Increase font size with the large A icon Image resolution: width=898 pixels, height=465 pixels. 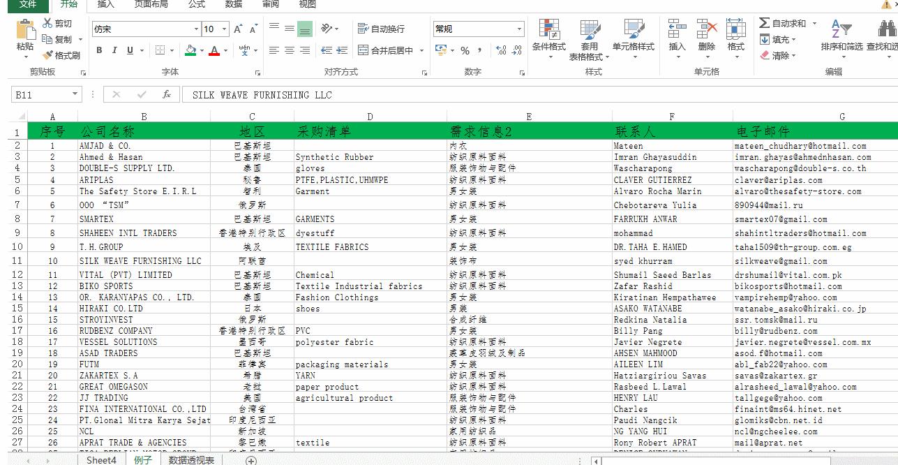tap(238, 29)
